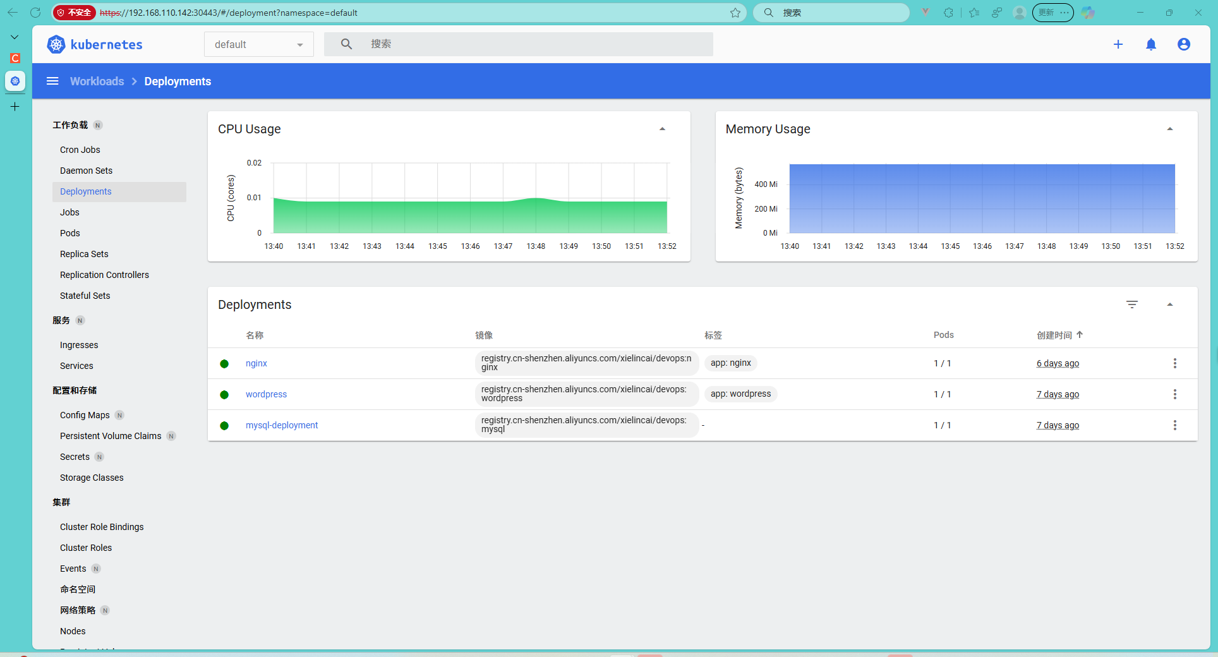Collapse the CPU Usage chart panel
This screenshot has width=1218, height=657.
point(662,128)
